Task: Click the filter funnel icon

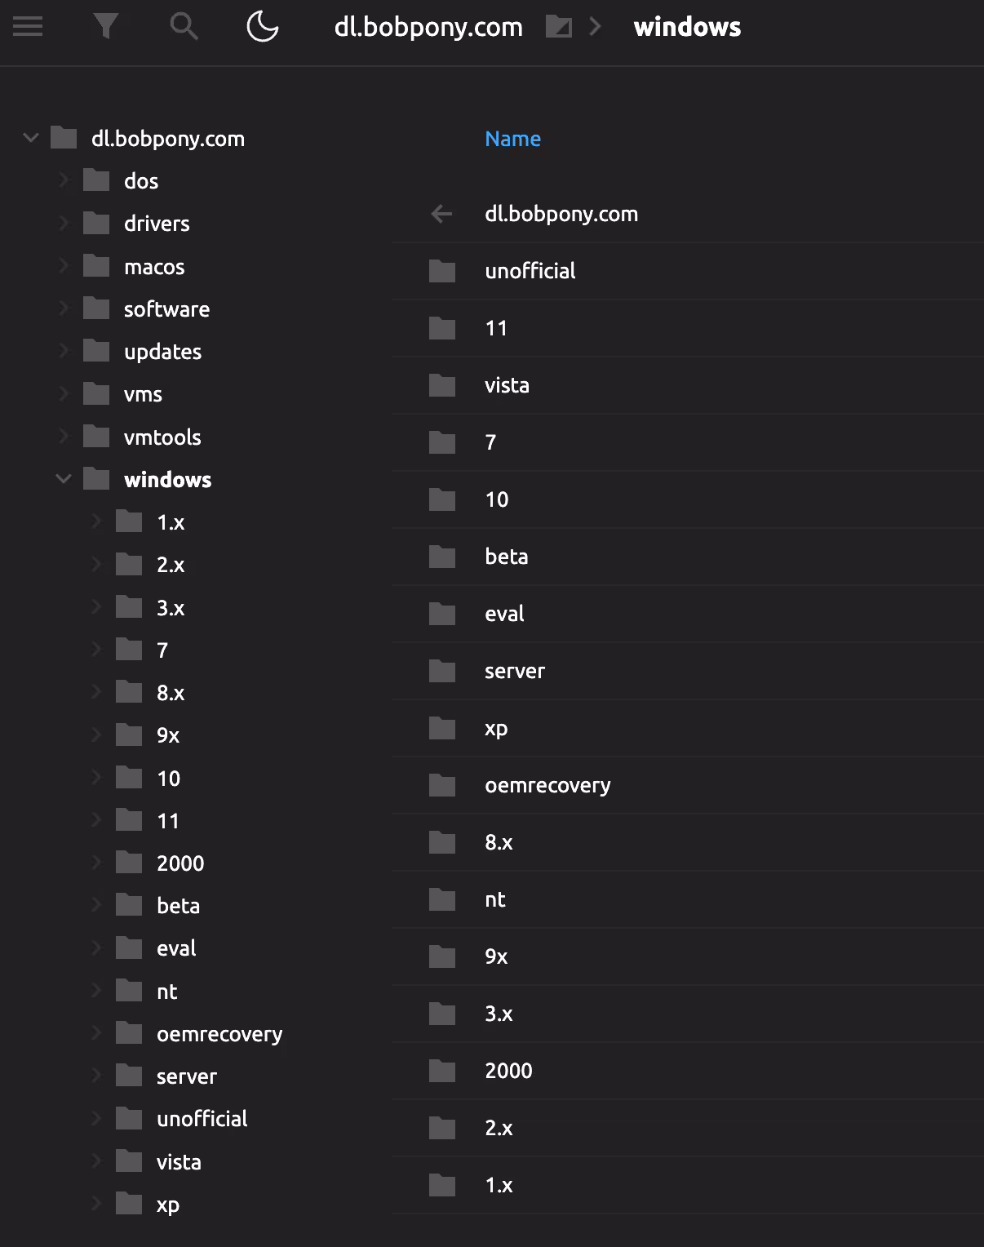Action: pos(106,27)
